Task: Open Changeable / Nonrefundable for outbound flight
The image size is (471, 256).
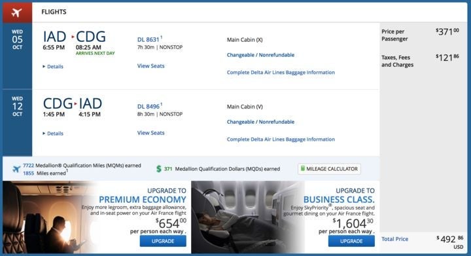Action: (x=260, y=55)
